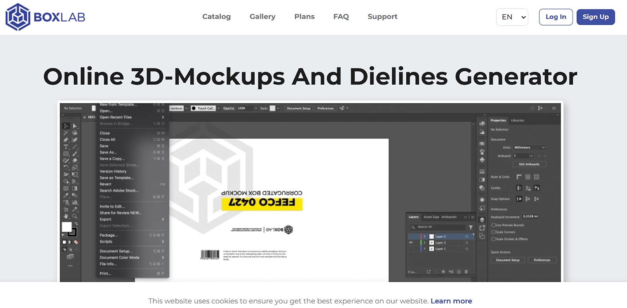Select the Shape Builder tool

coord(66,181)
